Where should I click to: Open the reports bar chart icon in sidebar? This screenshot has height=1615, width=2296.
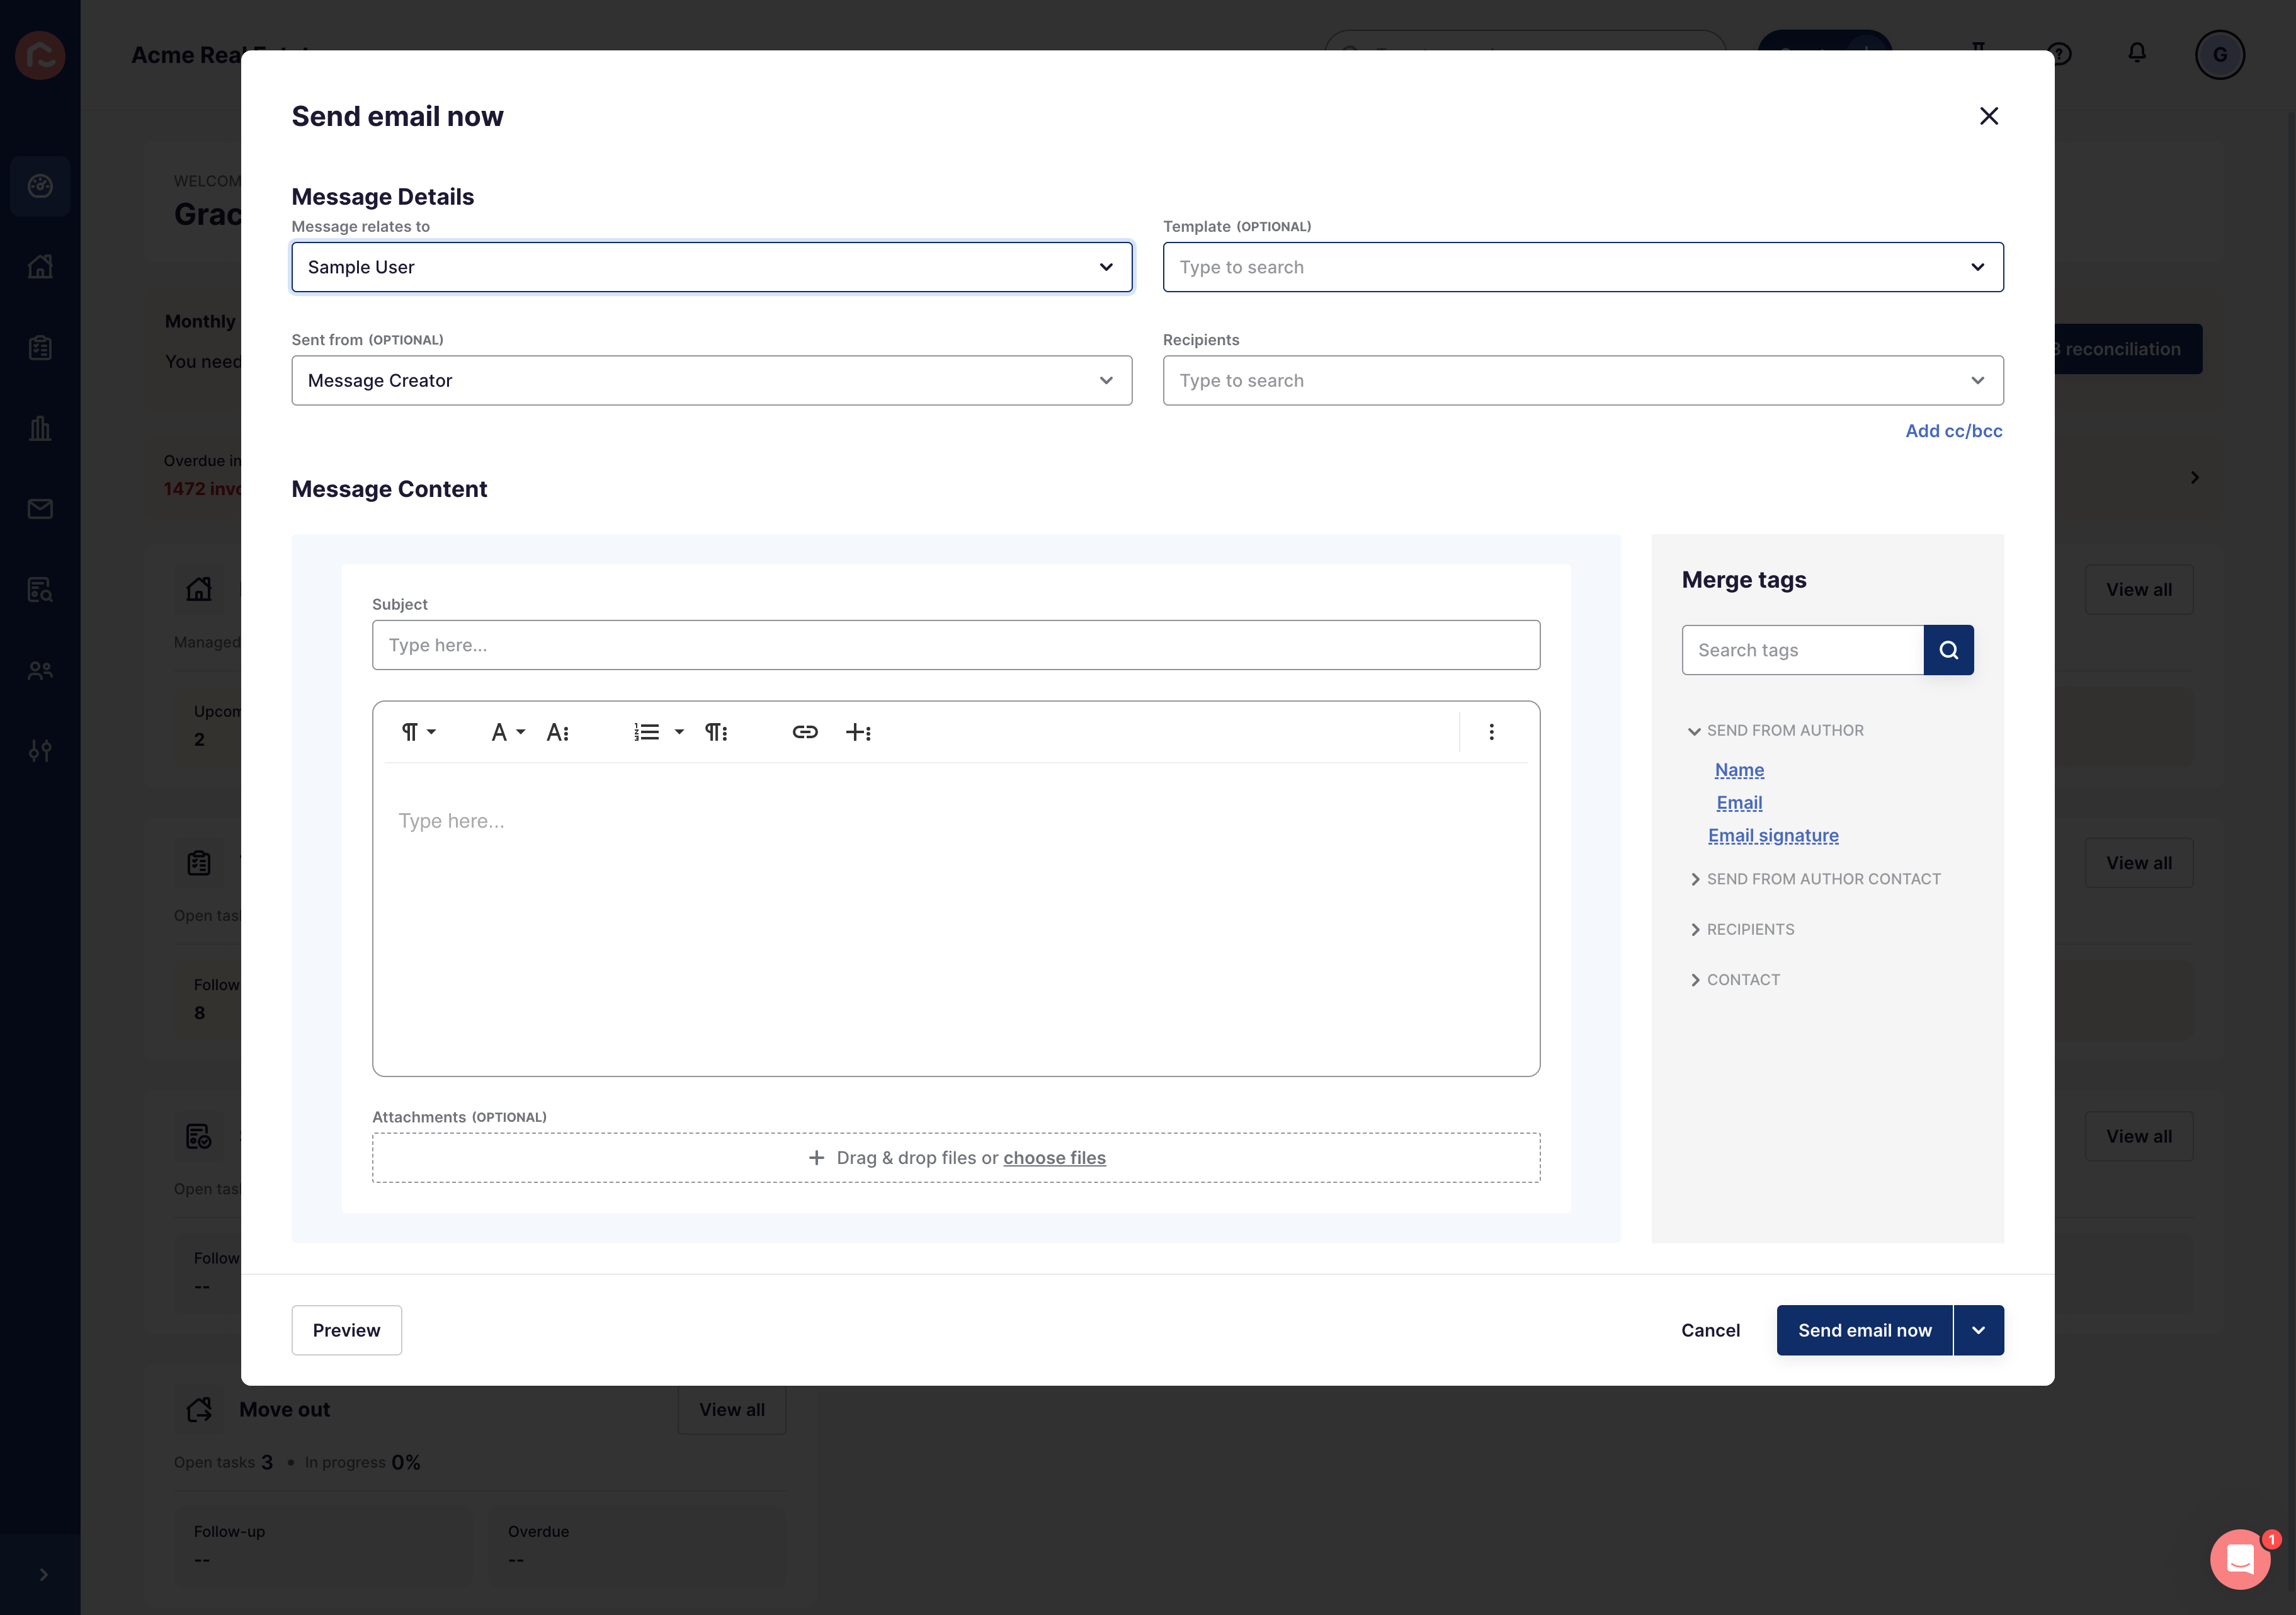coord(40,428)
